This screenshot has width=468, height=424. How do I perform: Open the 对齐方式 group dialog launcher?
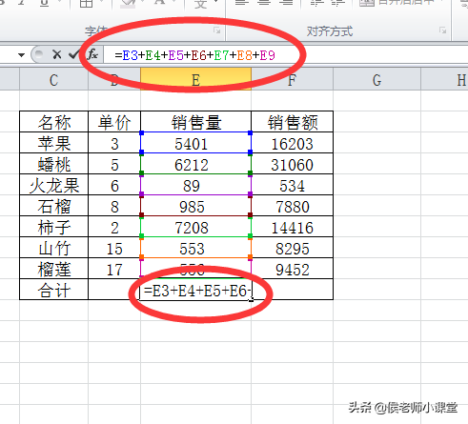[x=442, y=30]
